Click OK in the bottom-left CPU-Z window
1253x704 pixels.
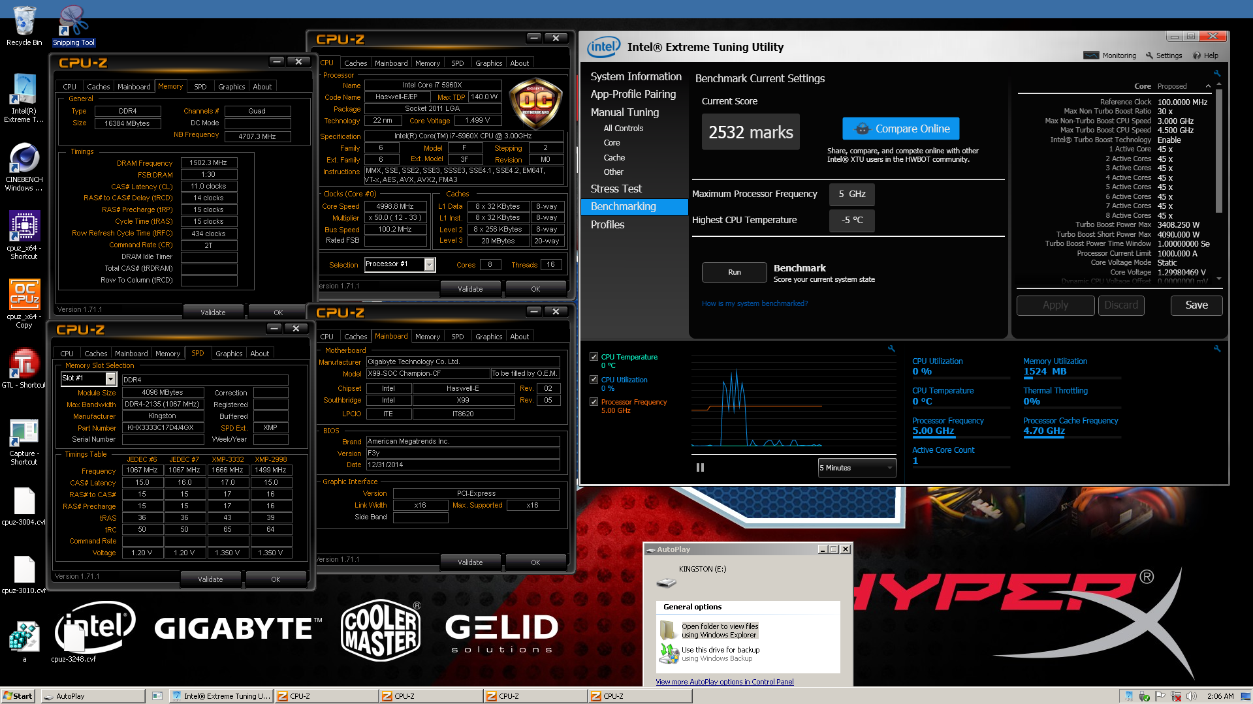(276, 579)
